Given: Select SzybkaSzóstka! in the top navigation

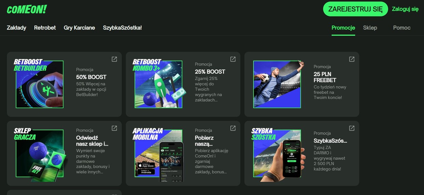Looking at the screenshot, I should pyautogui.click(x=122, y=28).
